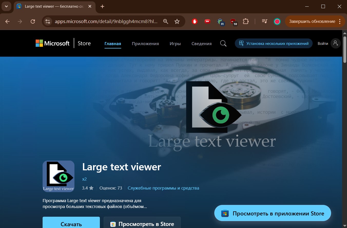Image resolution: width=347 pixels, height=228 pixels.
Task: Open the red hand ad-blocker extension
Action: [x=195, y=22]
